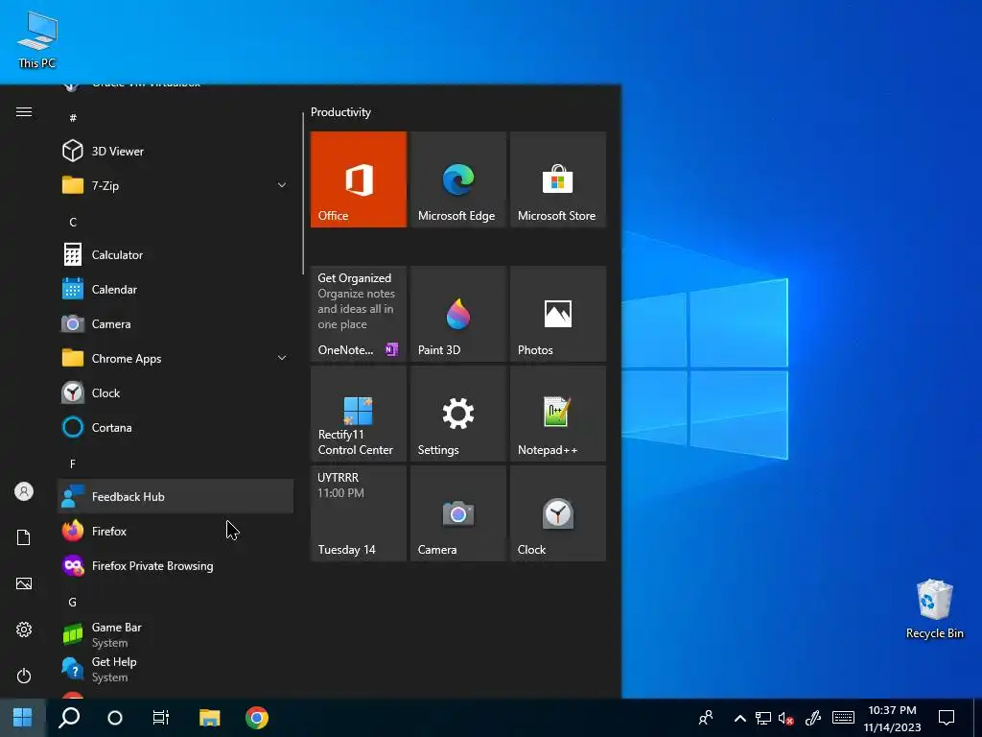Open Feedback Hub from the app list
Image resolution: width=982 pixels, height=737 pixels.
(x=175, y=496)
